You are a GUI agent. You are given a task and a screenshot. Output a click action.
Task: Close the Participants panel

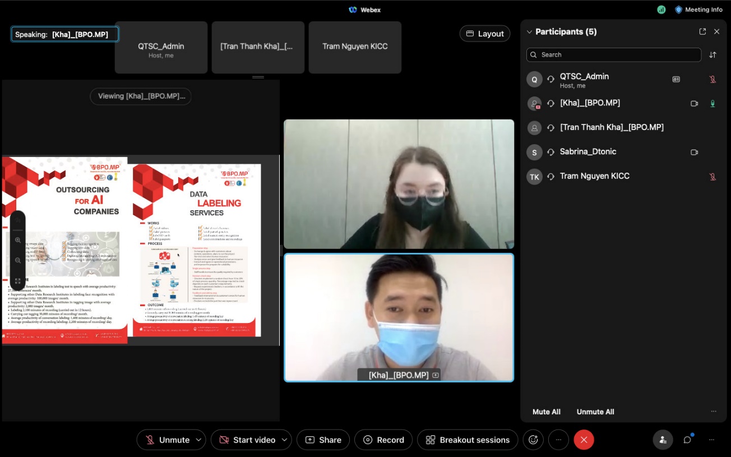(716, 32)
